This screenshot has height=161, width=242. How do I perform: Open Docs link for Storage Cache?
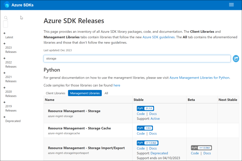pyautogui.click(x=153, y=133)
